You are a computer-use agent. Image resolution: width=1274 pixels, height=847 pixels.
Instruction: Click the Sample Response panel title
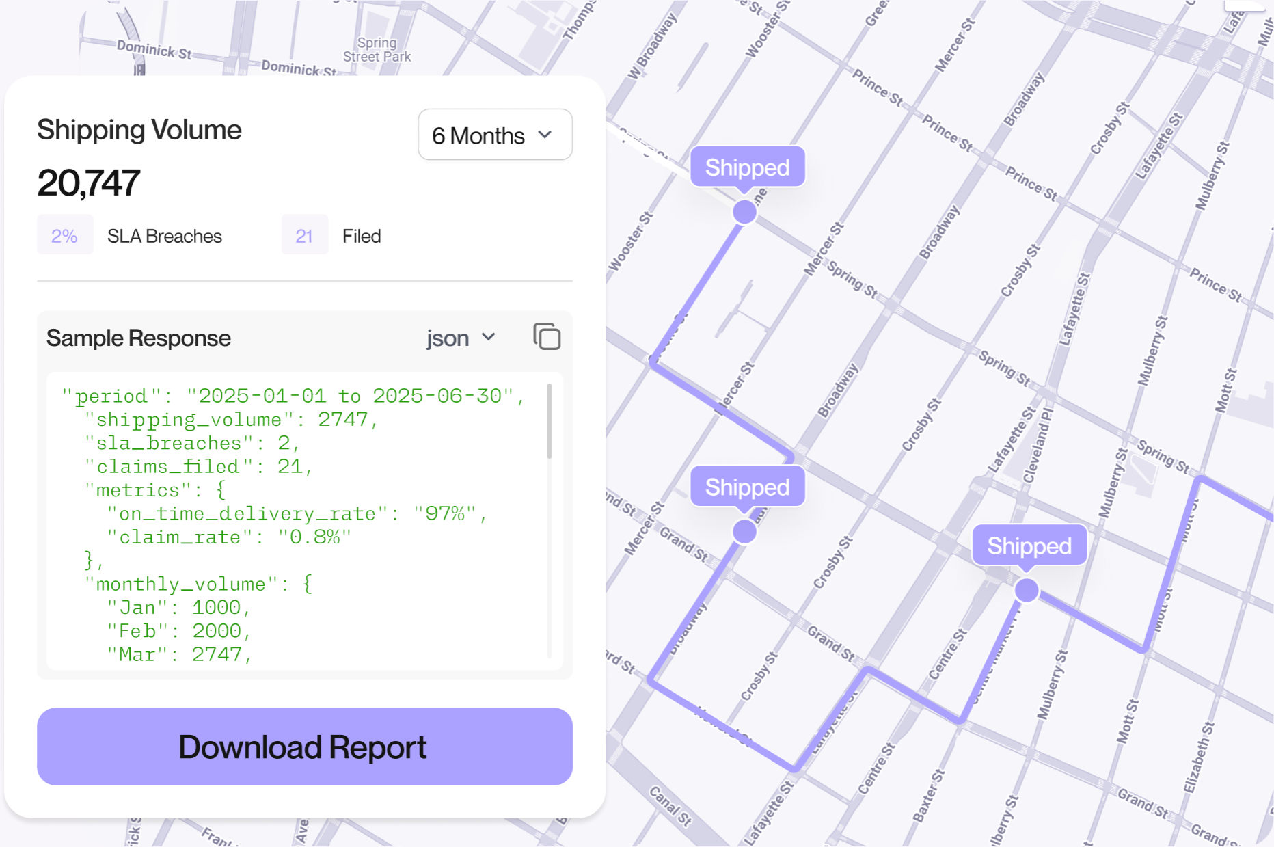(139, 338)
